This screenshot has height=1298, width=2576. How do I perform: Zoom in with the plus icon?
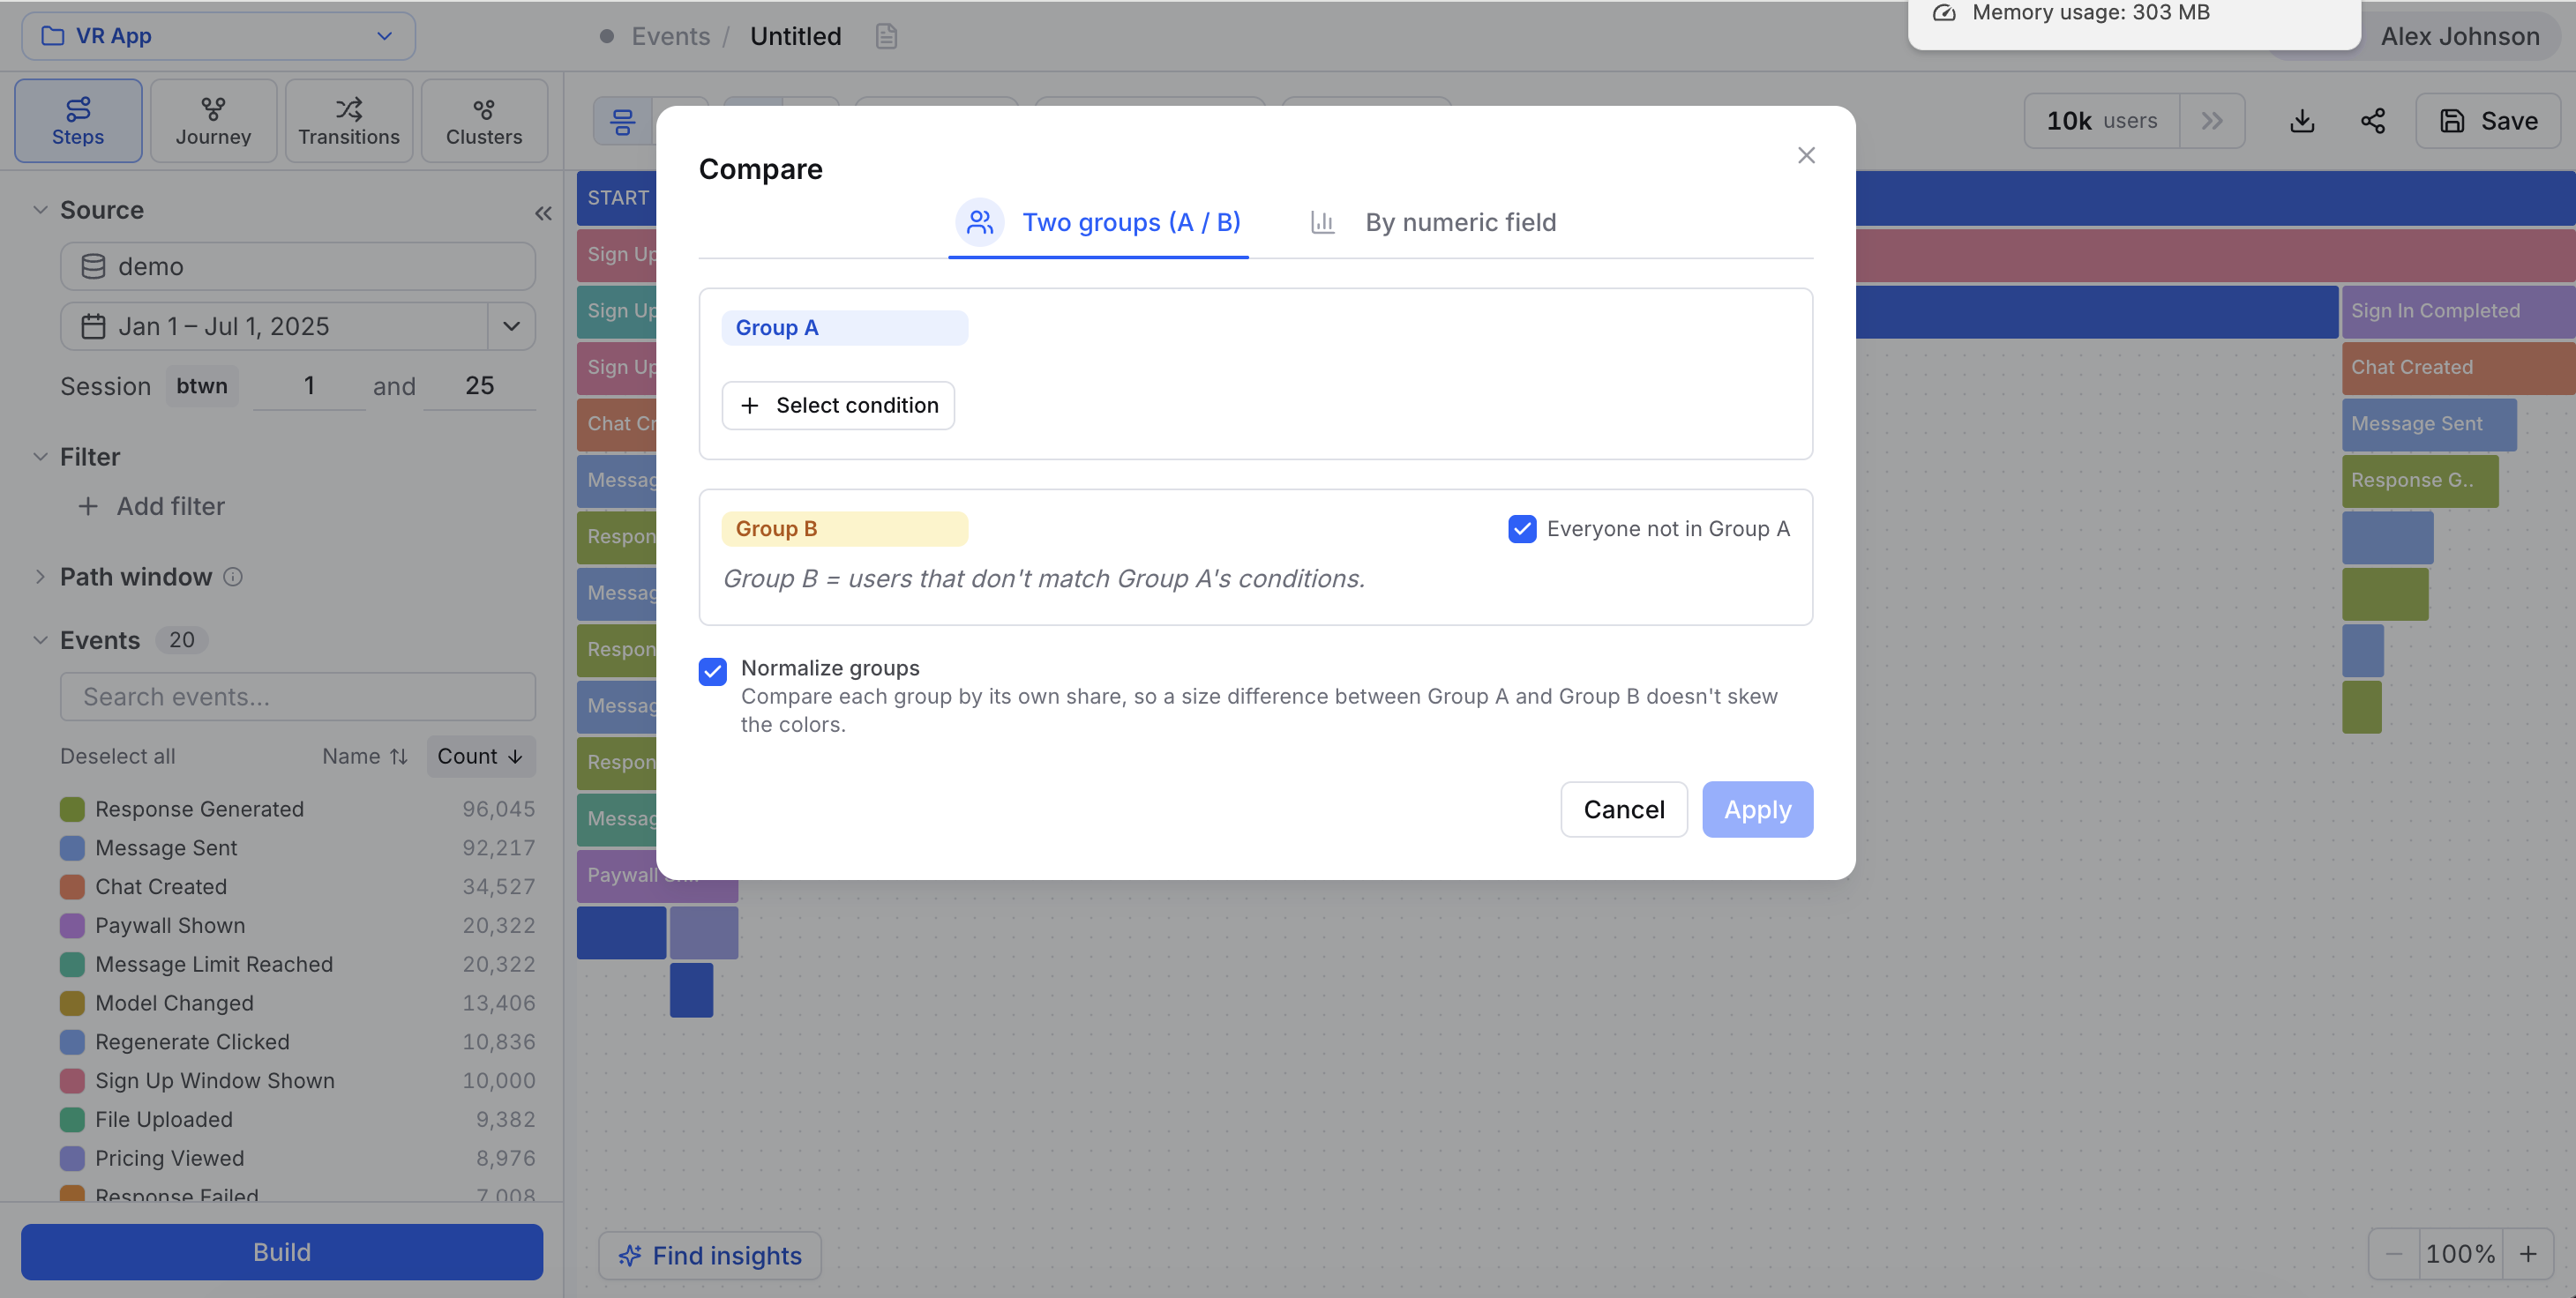coord(2528,1254)
